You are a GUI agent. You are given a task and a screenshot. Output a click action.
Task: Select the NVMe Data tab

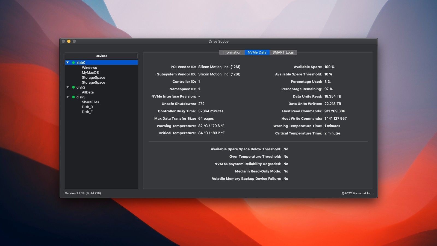(x=257, y=52)
